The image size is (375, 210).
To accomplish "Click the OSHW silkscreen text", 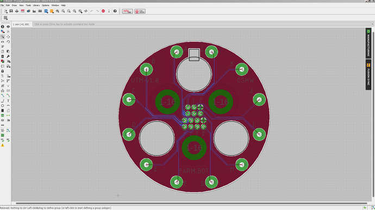I will (245, 80).
